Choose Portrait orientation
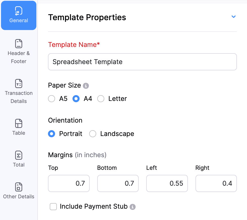The width and height of the screenshot is (247, 220). click(x=52, y=134)
